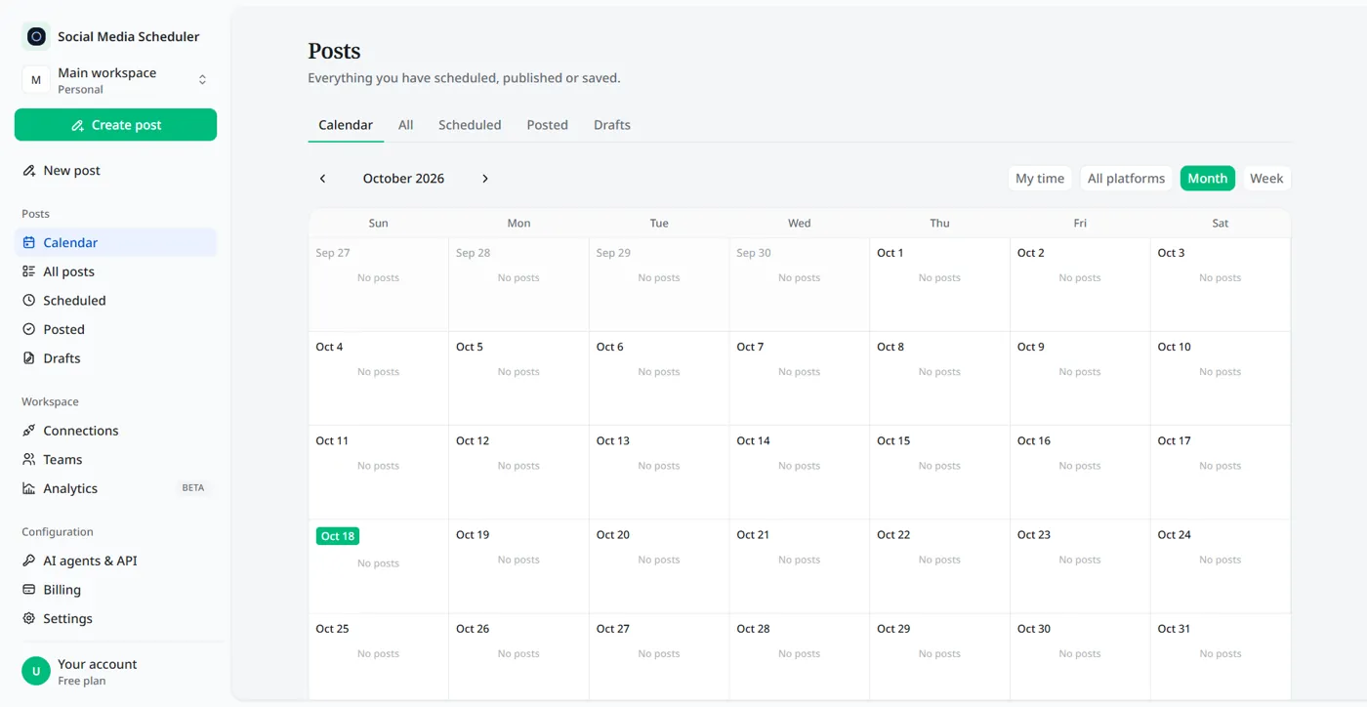Image resolution: width=1367 pixels, height=707 pixels.
Task: Click the Calendar icon in the sidebar
Action: [29, 243]
